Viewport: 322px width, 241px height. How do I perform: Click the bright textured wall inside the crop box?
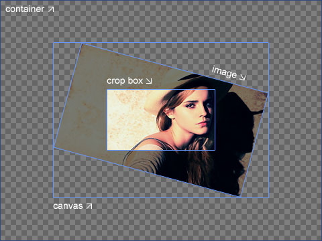(x=125, y=120)
